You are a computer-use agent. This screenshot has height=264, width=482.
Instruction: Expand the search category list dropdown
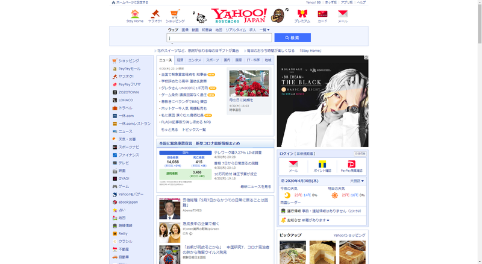[264, 30]
